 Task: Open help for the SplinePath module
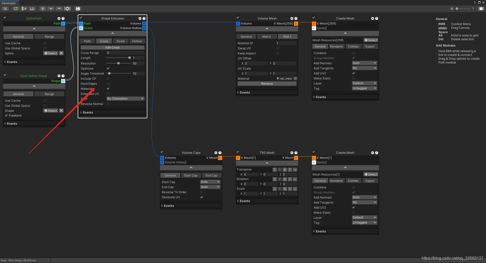point(63,18)
